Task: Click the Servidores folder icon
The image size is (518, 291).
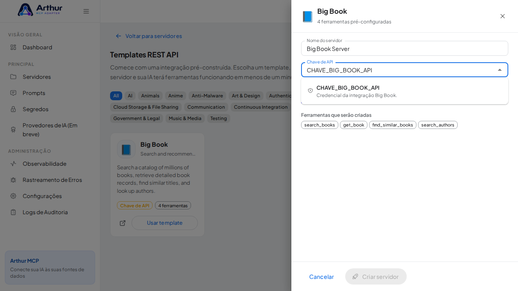Action: (13, 77)
